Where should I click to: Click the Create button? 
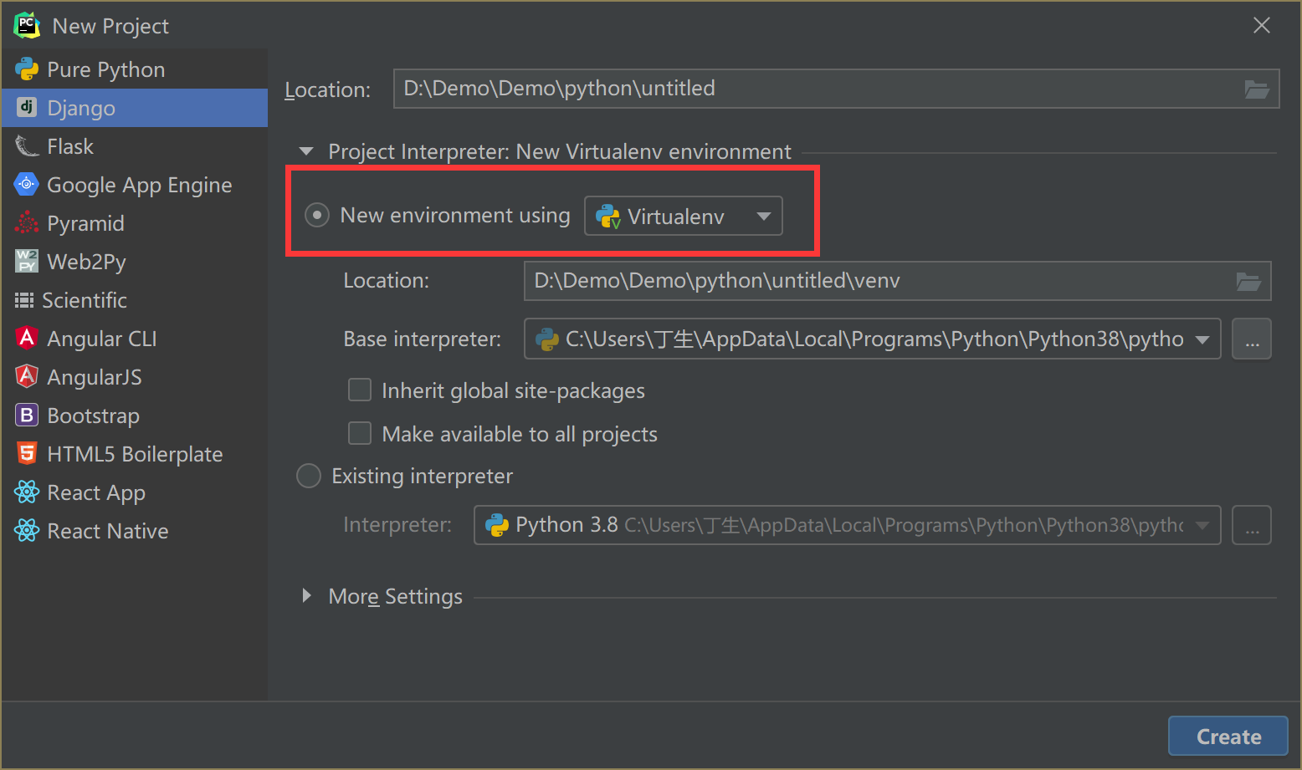1228,737
